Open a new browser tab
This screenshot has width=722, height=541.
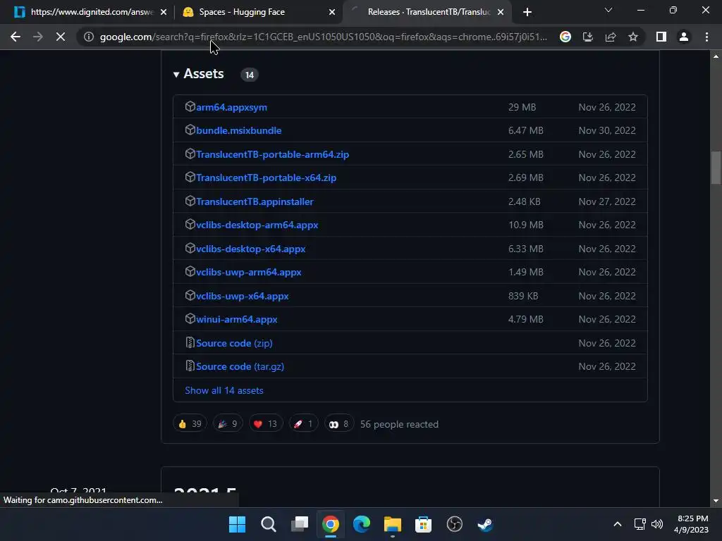click(x=527, y=12)
